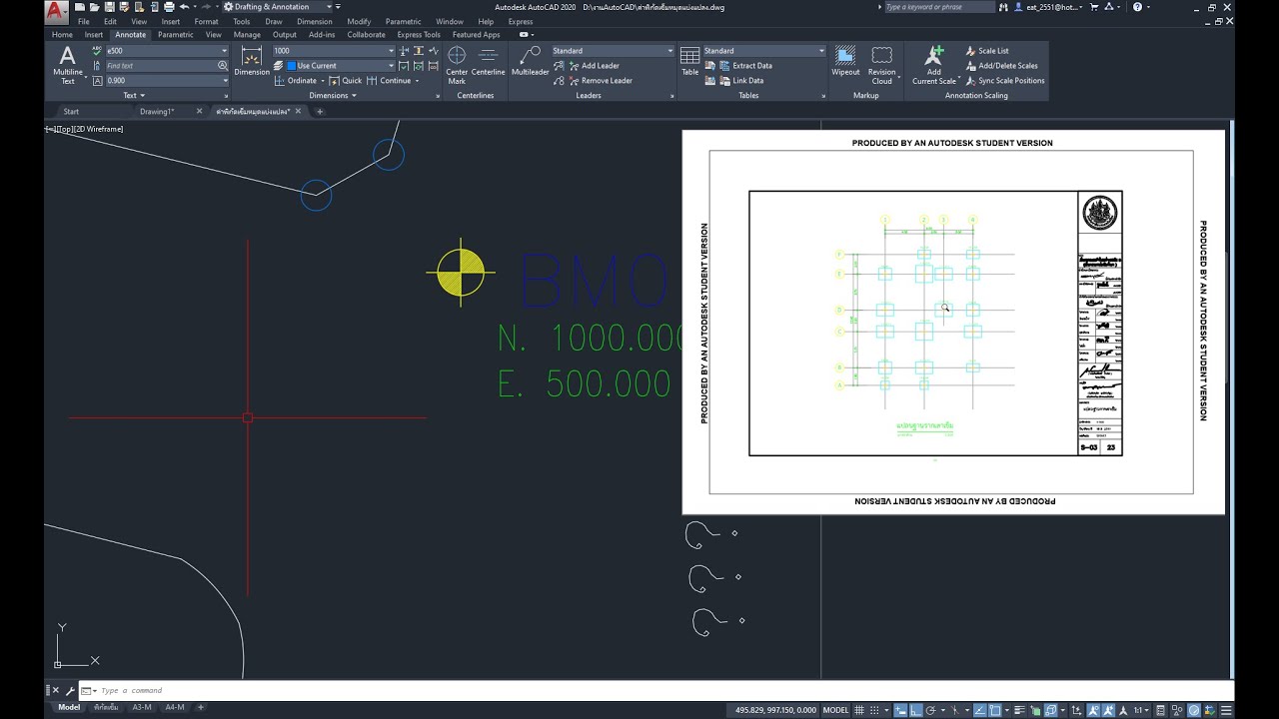The width and height of the screenshot is (1279, 719).
Task: Switch to the Insert ribbon tab
Action: 94,35
